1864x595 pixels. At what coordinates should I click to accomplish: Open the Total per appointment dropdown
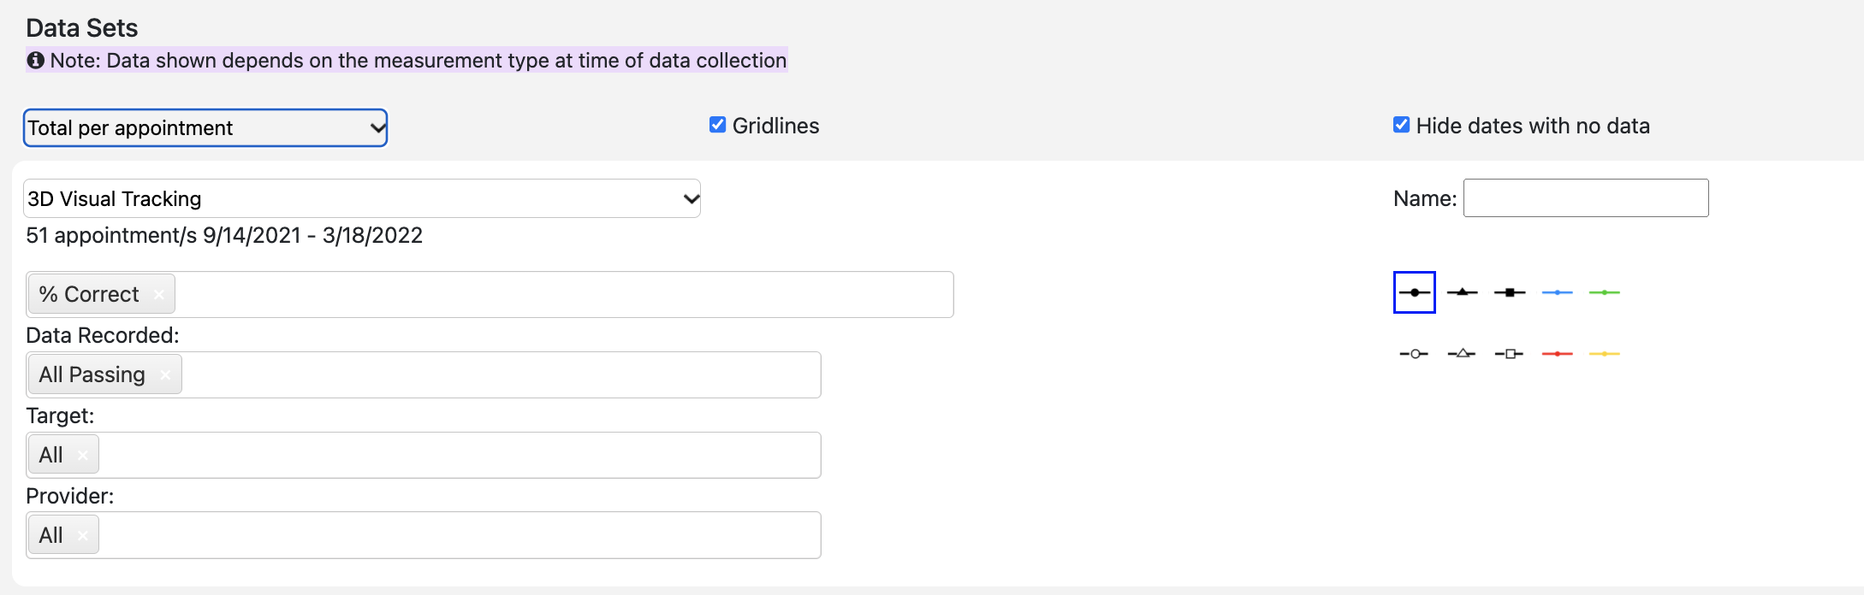tap(205, 127)
